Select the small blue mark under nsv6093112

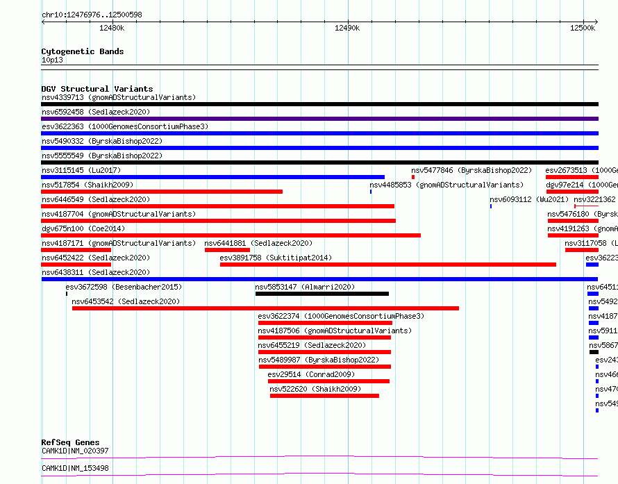(491, 206)
